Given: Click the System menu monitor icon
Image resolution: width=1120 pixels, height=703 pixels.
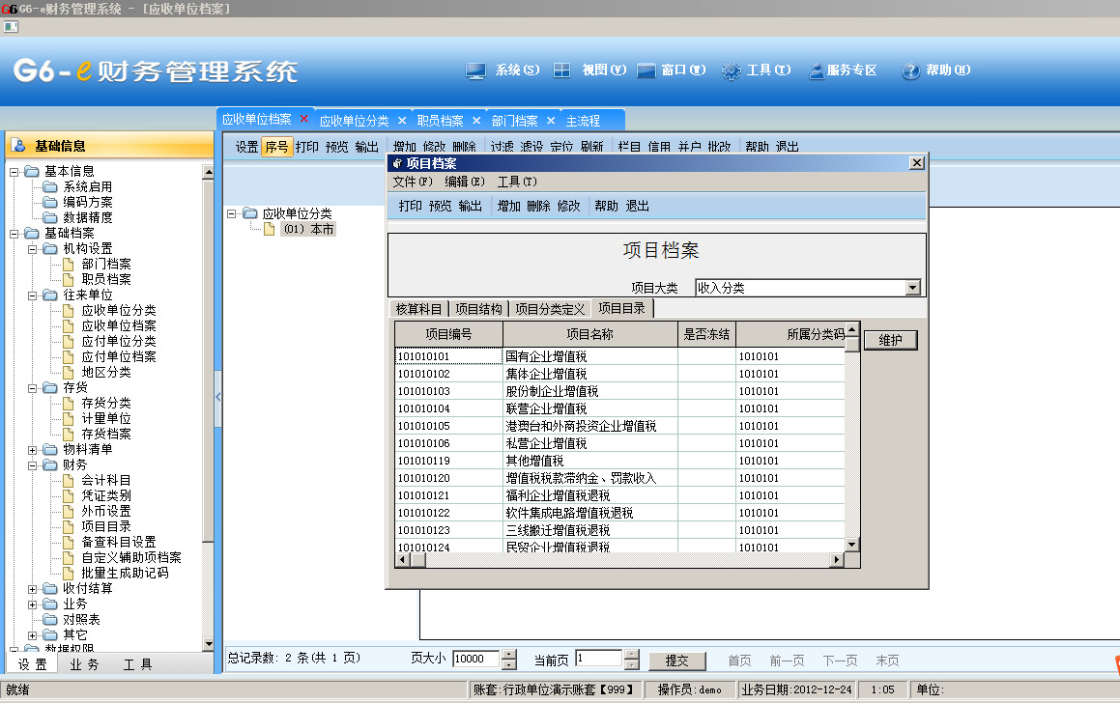Looking at the screenshot, I should (474, 70).
